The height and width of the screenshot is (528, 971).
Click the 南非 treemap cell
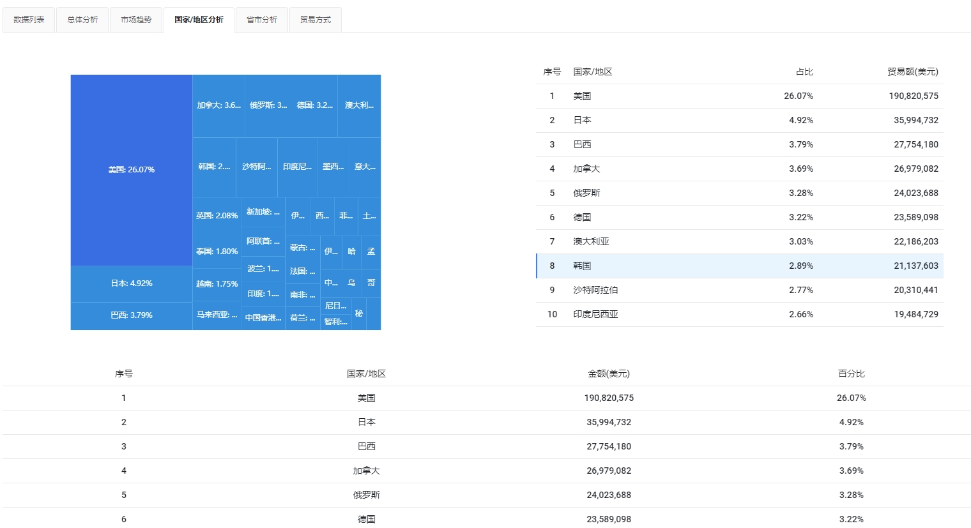303,295
